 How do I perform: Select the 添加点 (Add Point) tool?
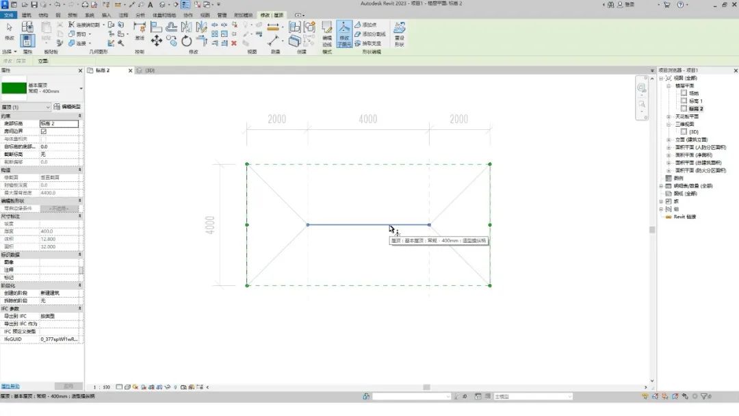[x=369, y=25]
